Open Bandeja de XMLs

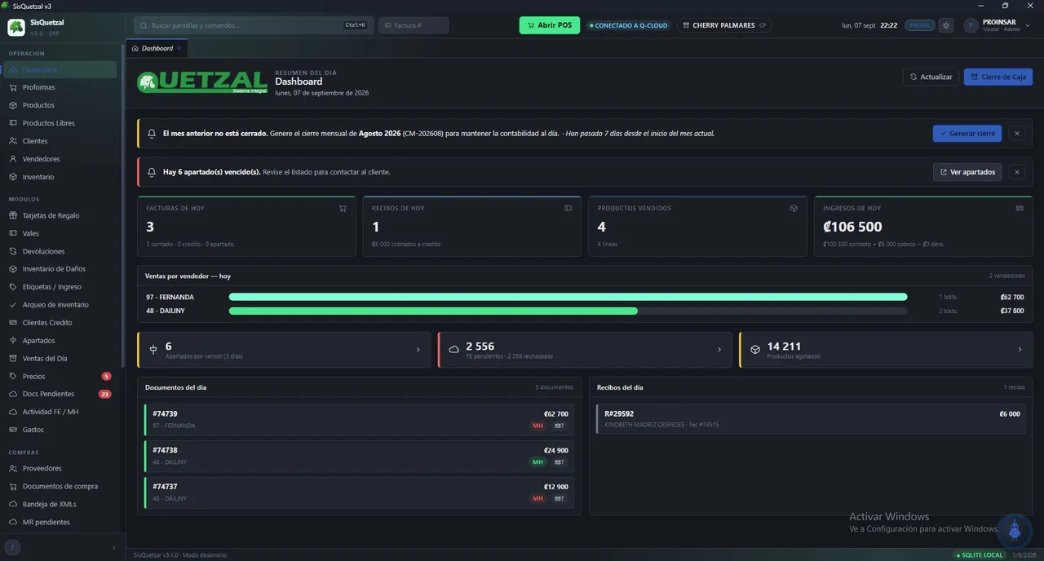click(60, 505)
